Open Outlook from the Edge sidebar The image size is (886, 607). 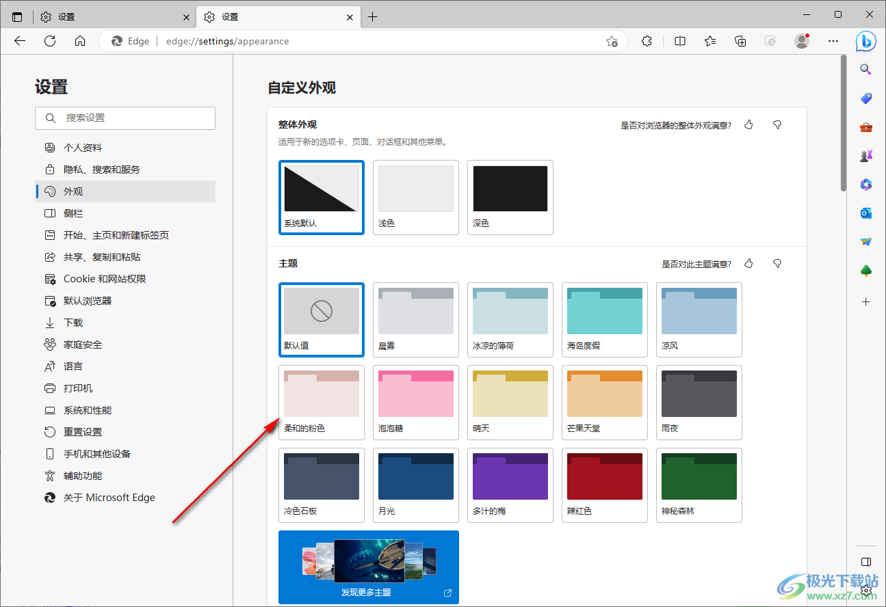865,213
